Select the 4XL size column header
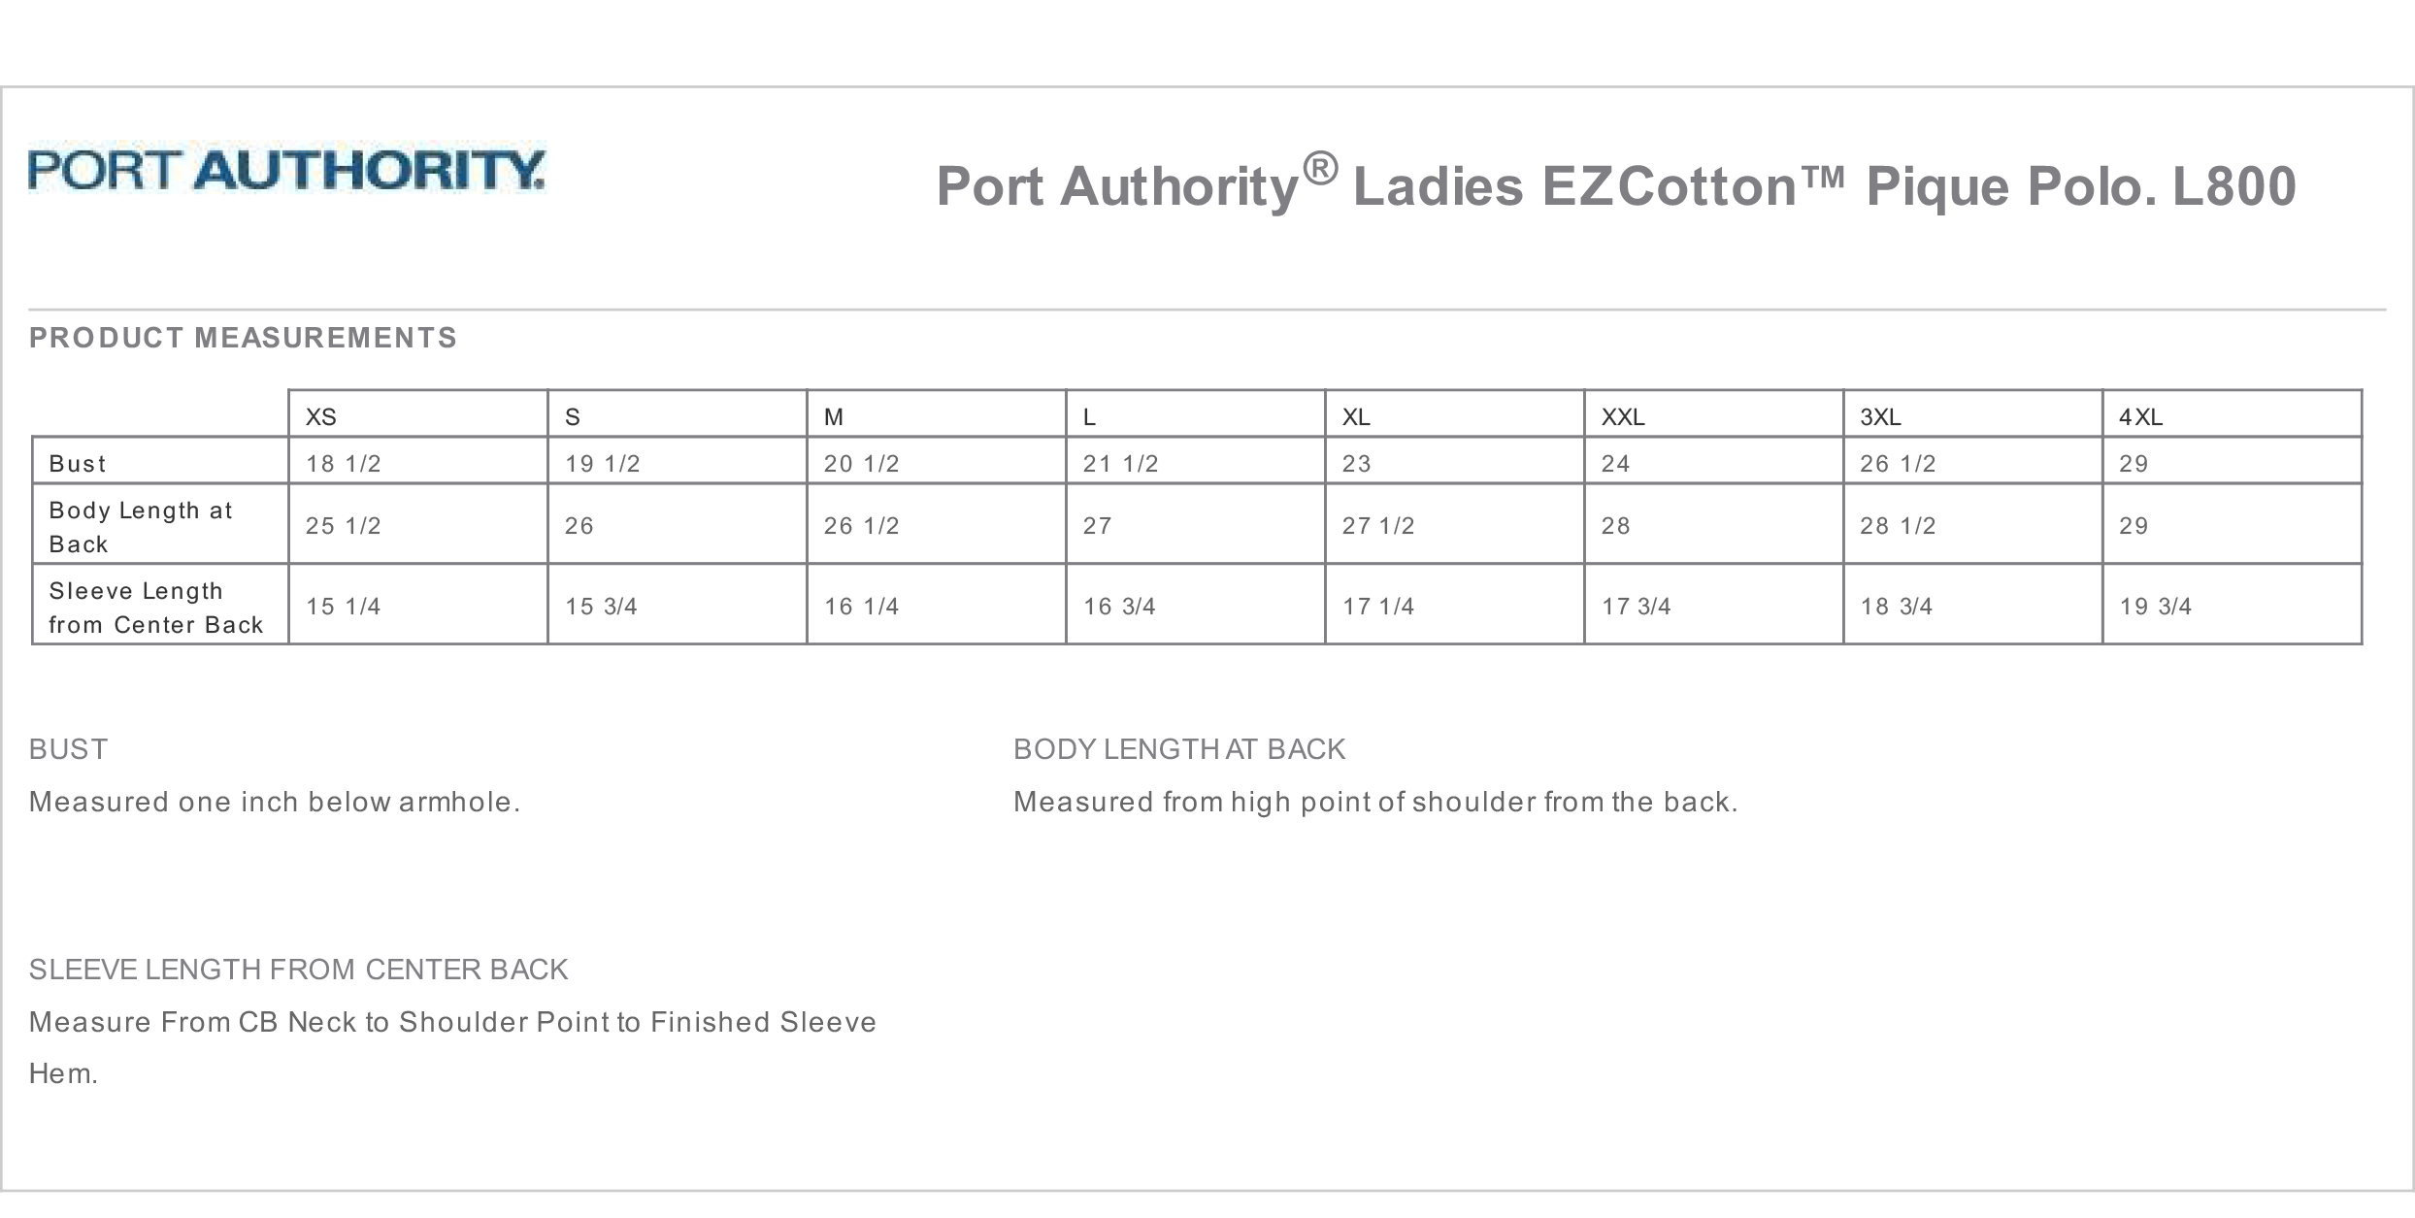The height and width of the screenshot is (1218, 2415). 2140,417
